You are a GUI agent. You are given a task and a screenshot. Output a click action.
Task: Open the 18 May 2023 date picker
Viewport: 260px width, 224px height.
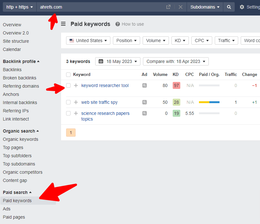(x=118, y=61)
